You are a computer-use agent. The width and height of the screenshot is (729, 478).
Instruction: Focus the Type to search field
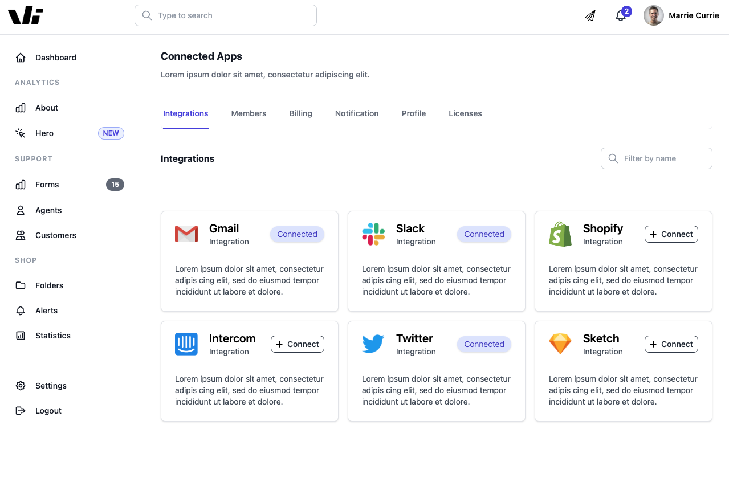(226, 15)
